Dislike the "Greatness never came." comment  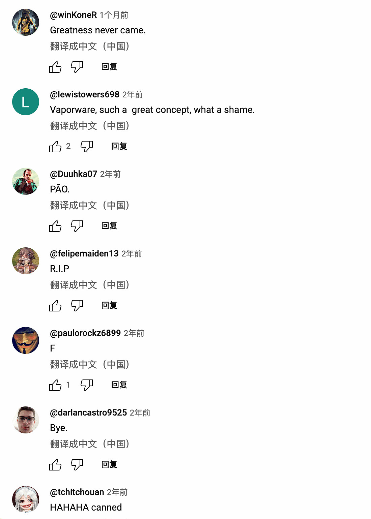click(77, 67)
